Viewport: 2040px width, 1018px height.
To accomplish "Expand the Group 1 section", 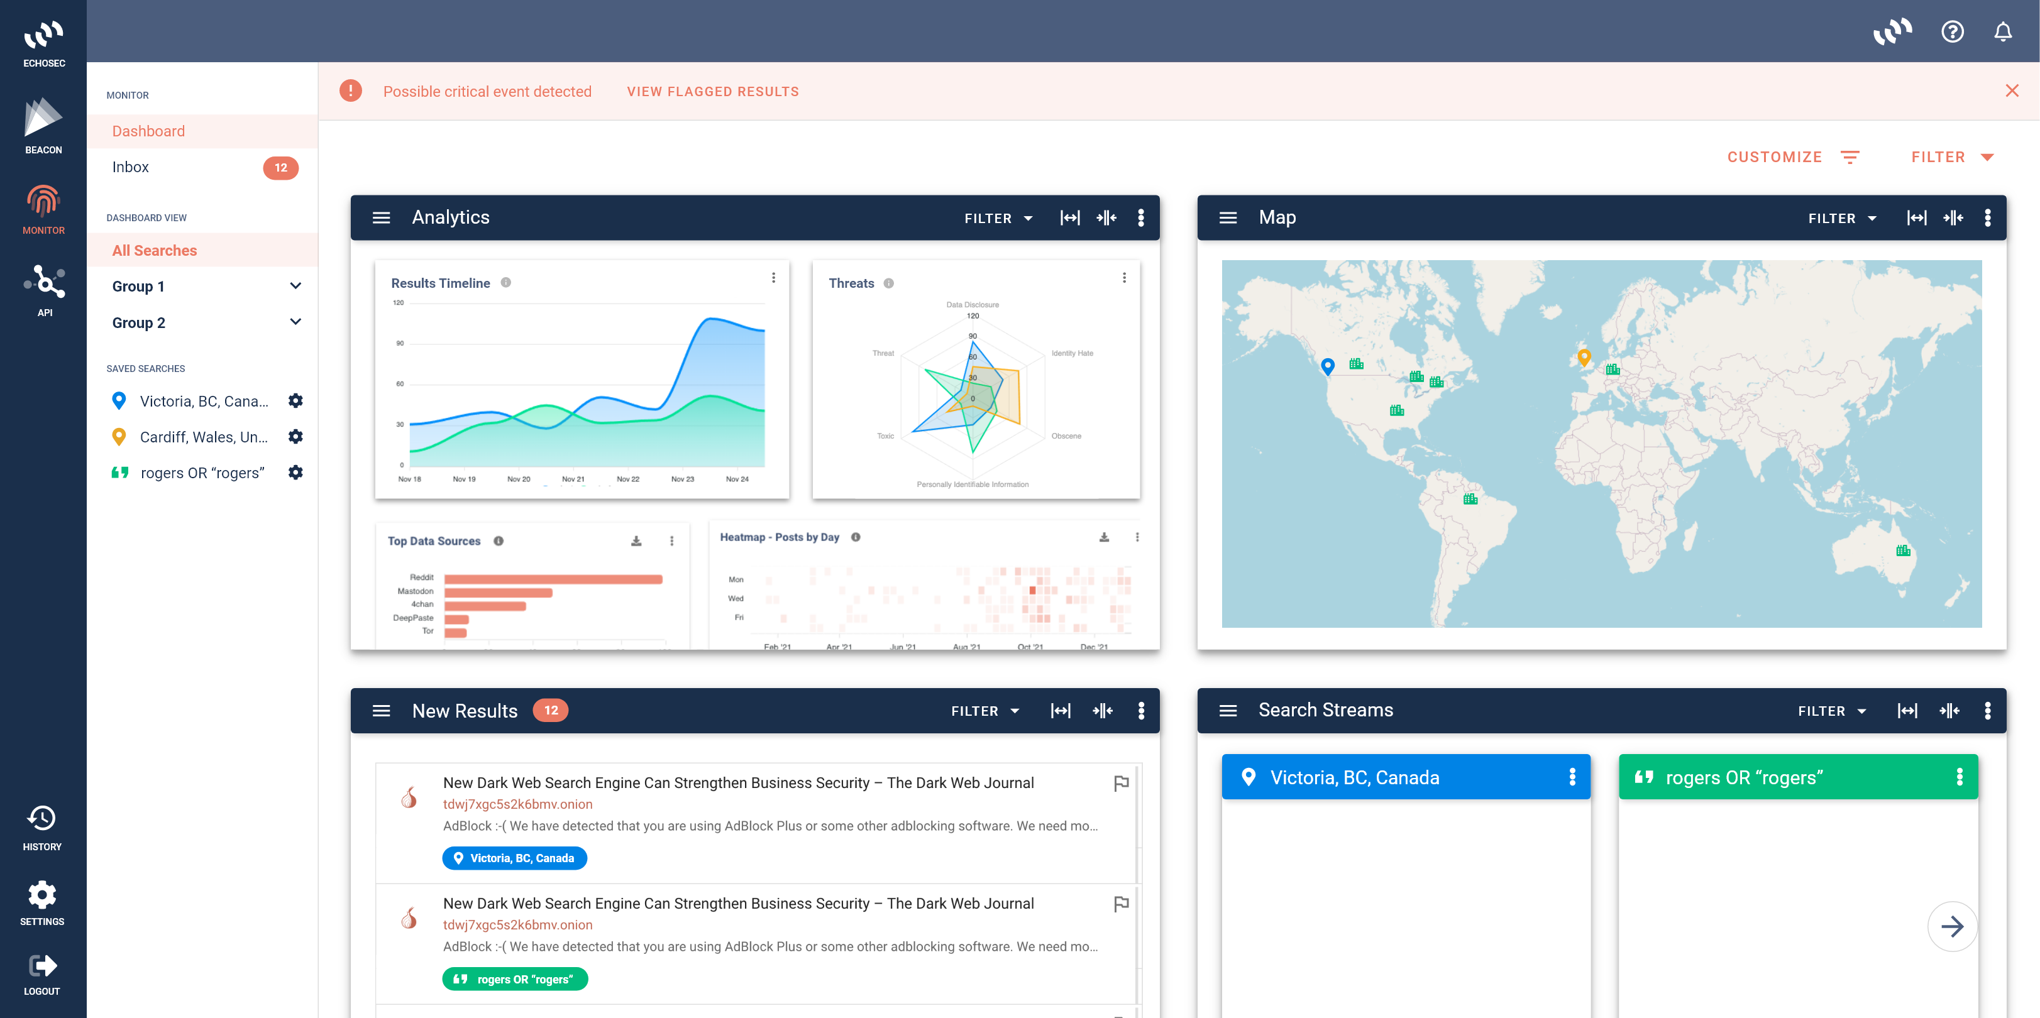I will point(295,286).
